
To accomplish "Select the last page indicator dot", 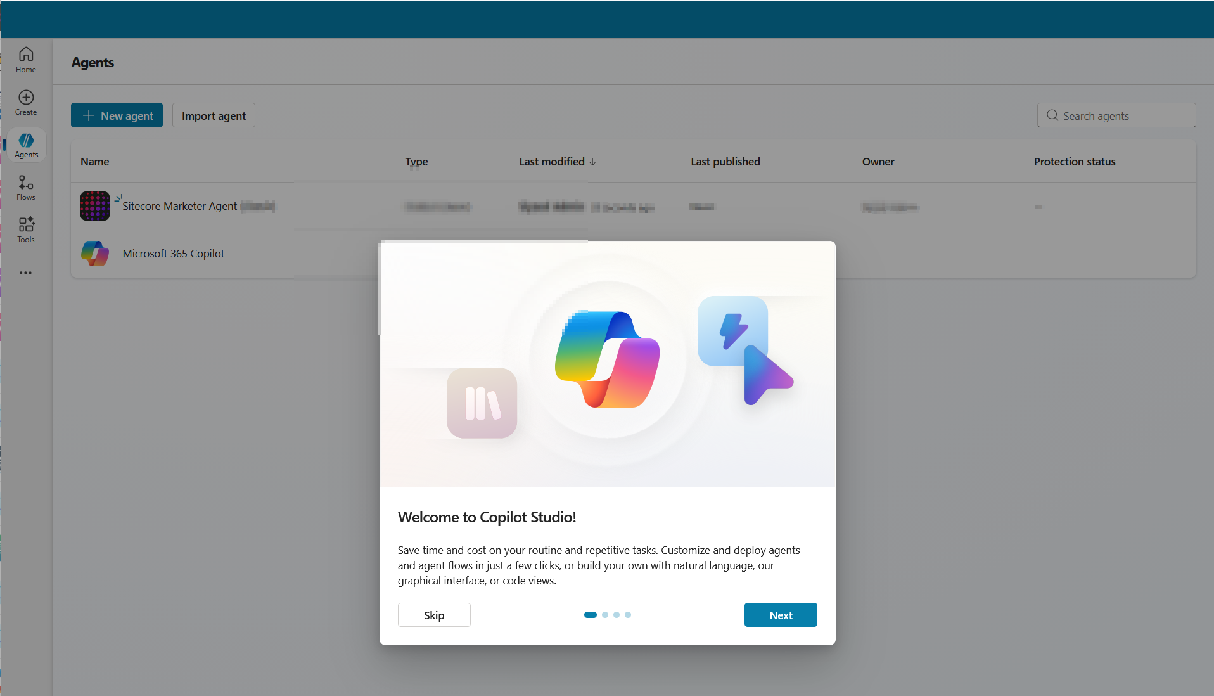I will [628, 615].
